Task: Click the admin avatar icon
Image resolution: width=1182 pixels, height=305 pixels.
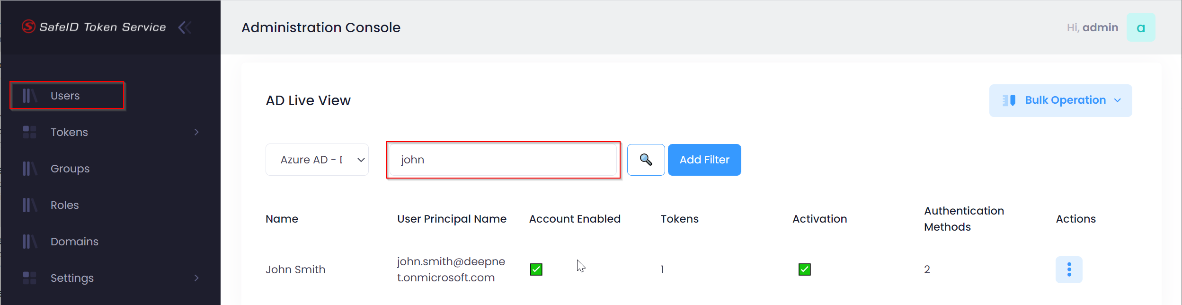Action: pos(1140,27)
